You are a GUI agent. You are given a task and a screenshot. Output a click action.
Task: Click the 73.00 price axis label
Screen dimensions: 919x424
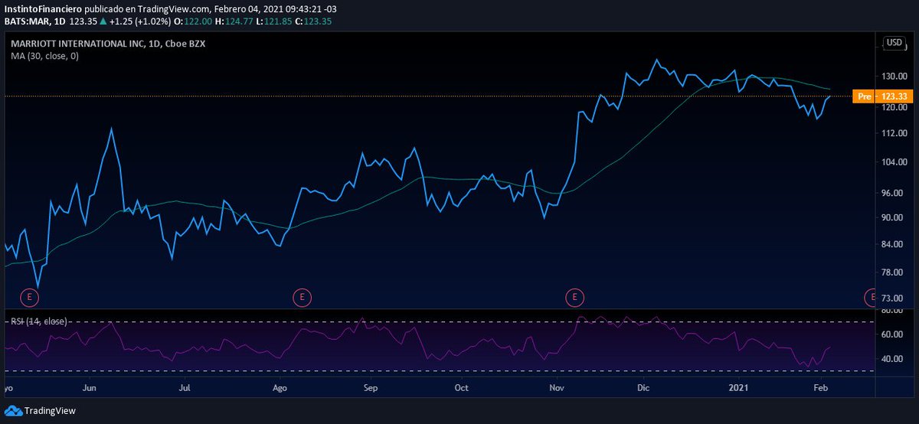(894, 298)
